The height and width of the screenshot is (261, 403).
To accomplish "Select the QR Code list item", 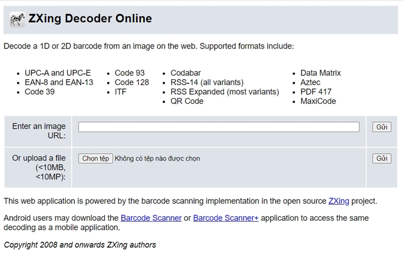I will (x=187, y=101).
